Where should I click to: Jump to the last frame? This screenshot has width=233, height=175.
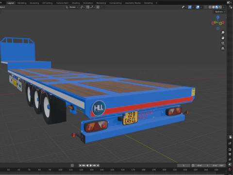pos(98,165)
